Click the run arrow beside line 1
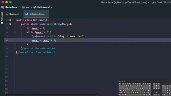Screen dimensions: 171x96 (x=10, y=20)
